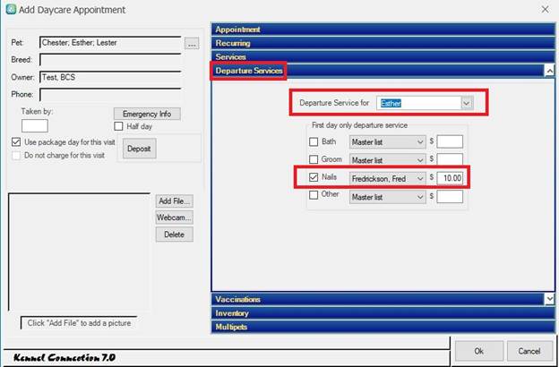Open the Groom groomer dropdown
The width and height of the screenshot is (559, 367).
click(x=388, y=160)
